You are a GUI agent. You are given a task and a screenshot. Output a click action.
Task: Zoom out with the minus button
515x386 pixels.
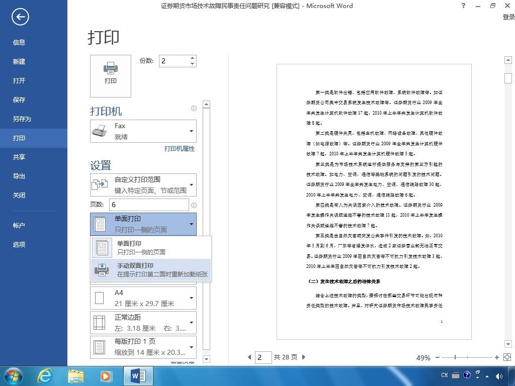pyautogui.click(x=438, y=357)
